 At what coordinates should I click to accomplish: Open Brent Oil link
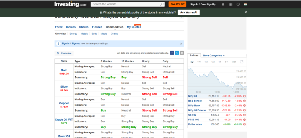pyautogui.click(x=64, y=136)
